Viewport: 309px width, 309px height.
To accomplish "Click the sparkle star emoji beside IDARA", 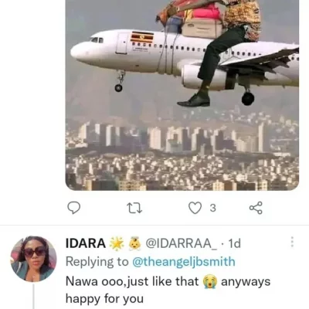I will pyautogui.click(x=117, y=243).
